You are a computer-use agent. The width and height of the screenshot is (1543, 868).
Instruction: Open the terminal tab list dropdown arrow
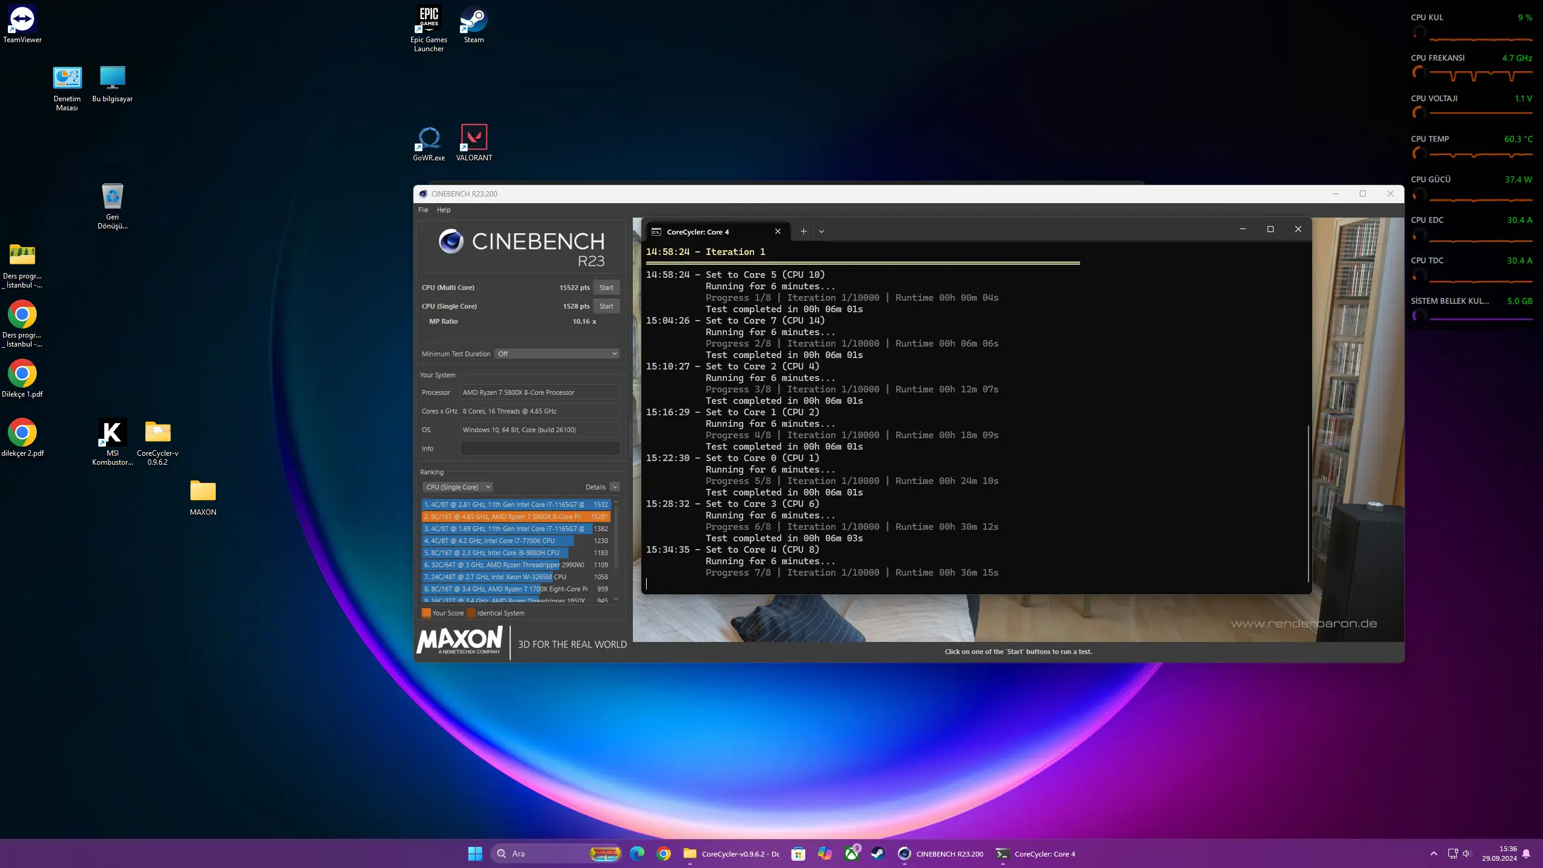click(822, 231)
